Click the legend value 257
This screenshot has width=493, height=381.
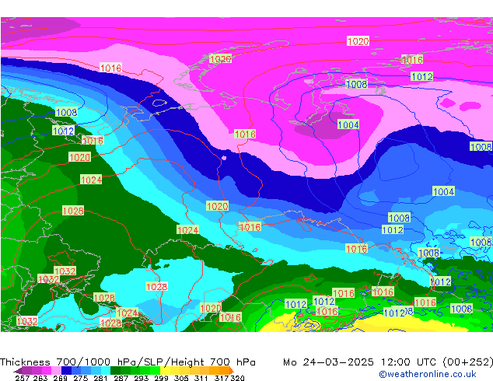(22, 378)
